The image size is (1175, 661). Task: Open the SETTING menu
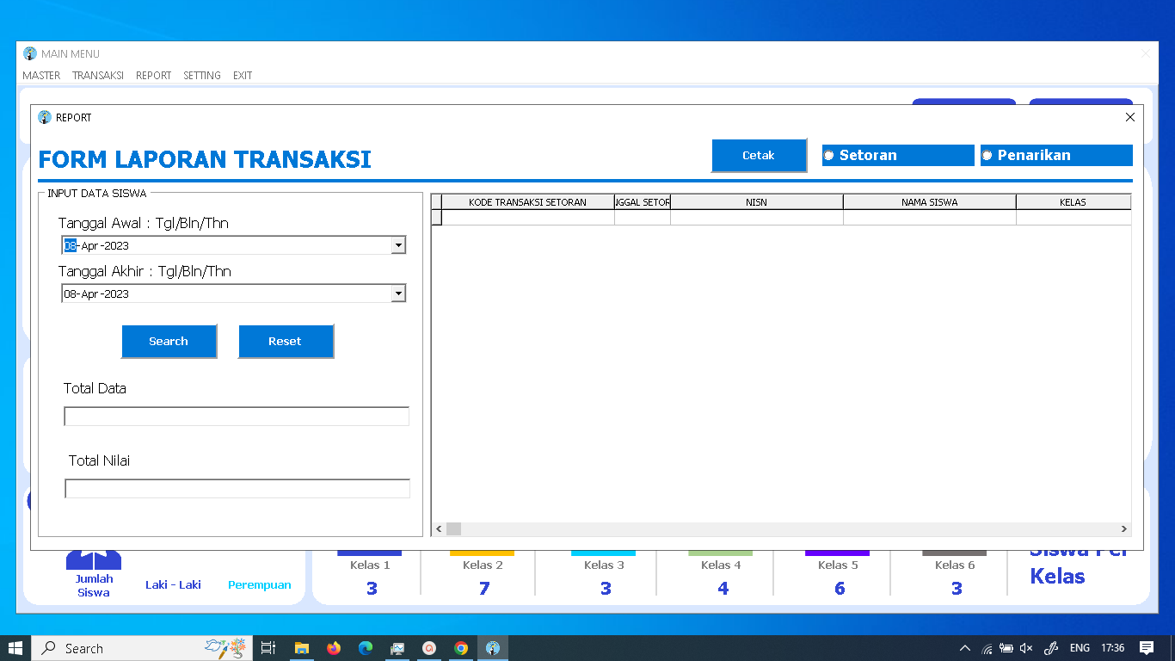point(201,75)
